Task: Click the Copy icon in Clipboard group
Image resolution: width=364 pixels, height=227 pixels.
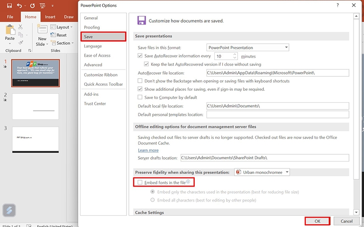Action: click(x=20, y=35)
